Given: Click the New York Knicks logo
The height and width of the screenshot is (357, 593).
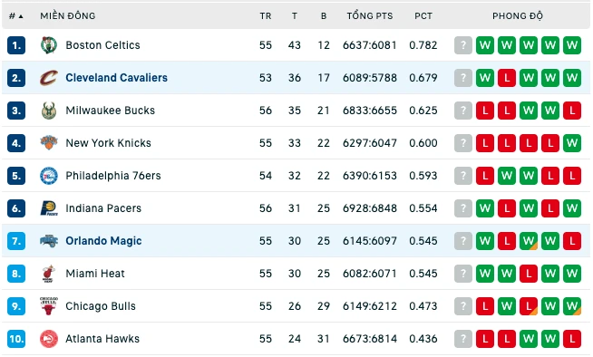Looking at the screenshot, I should coord(49,143).
